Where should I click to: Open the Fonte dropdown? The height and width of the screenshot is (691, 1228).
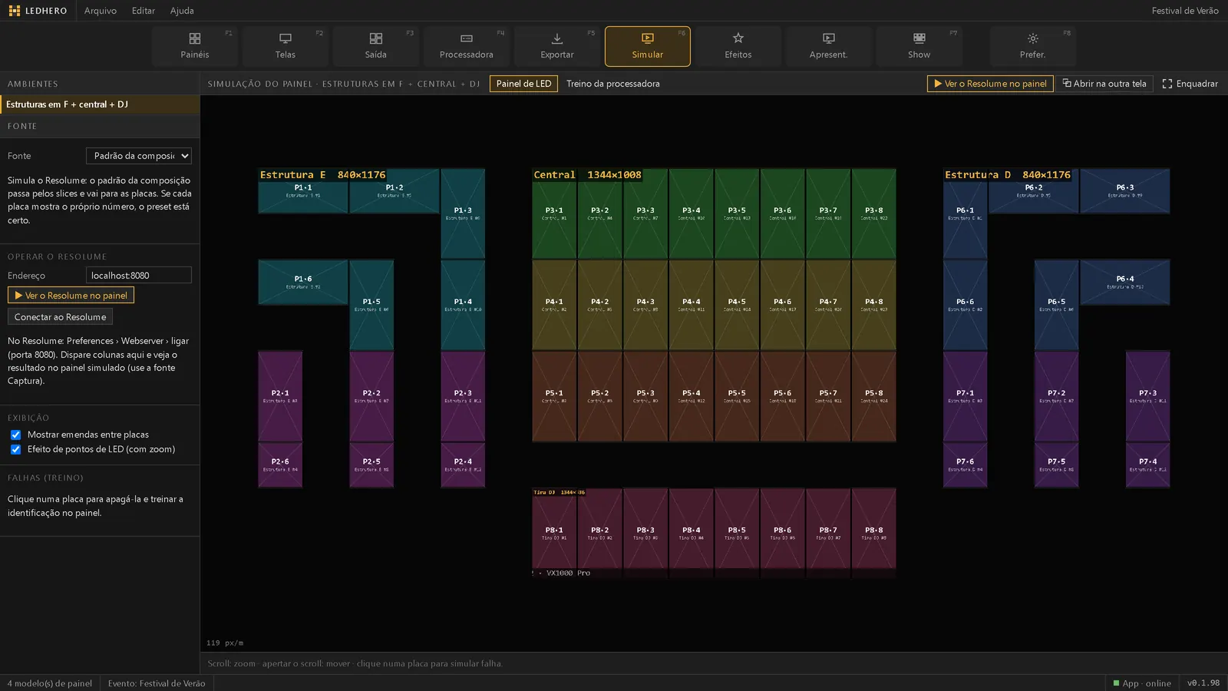coord(139,156)
